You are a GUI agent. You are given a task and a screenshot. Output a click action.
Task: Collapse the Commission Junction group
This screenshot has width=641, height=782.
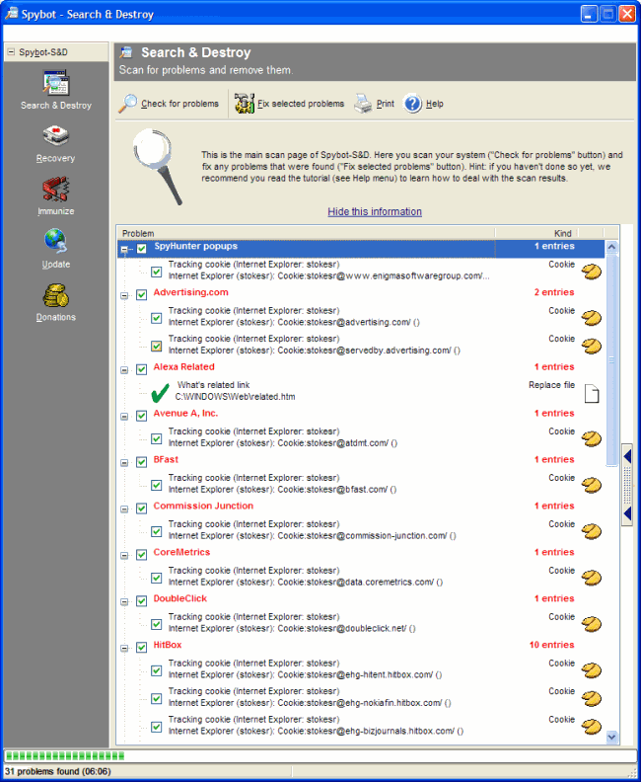tap(124, 508)
